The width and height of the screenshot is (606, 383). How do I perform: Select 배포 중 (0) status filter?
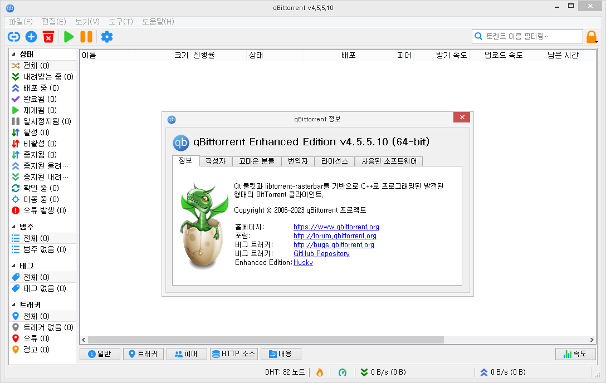click(x=42, y=88)
